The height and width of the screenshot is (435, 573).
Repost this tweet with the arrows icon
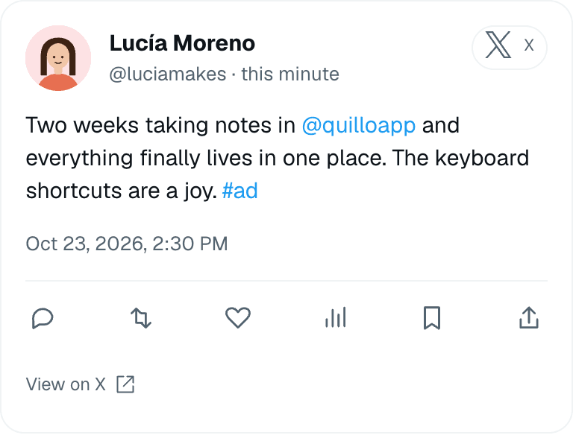[141, 318]
